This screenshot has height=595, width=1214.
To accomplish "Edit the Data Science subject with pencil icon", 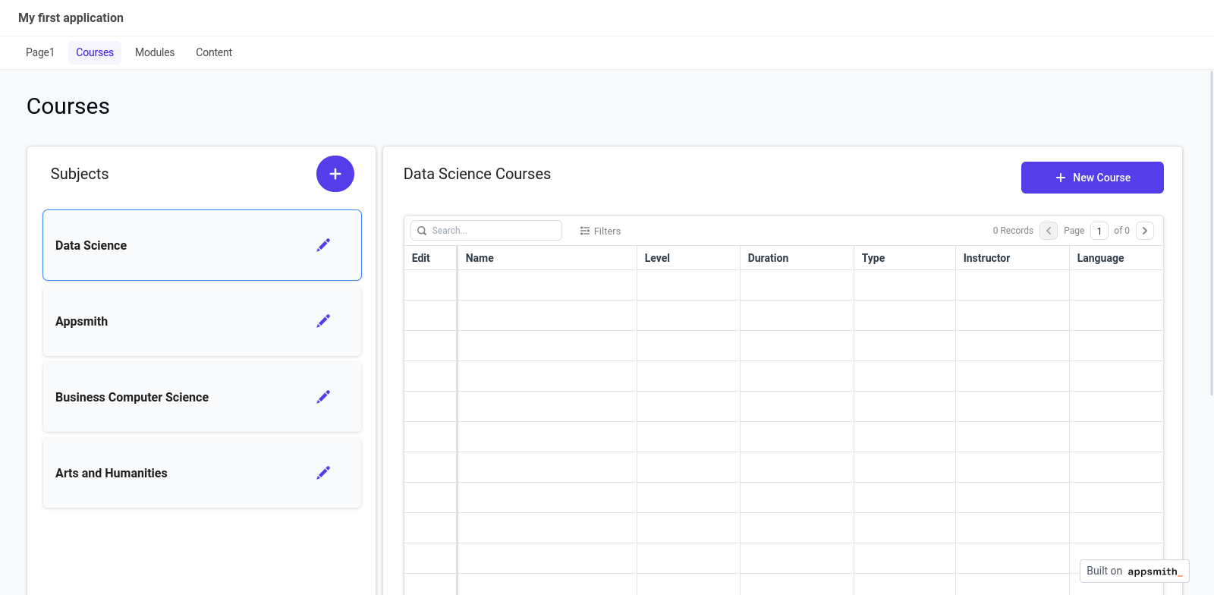I will tap(323, 245).
